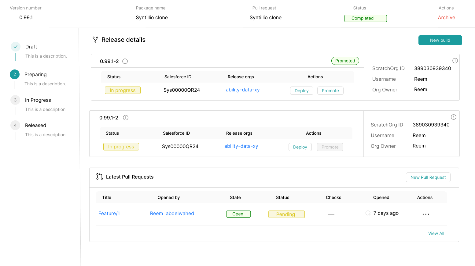The height and width of the screenshot is (266, 475).
Task: Click the branch icon next to Release details
Action: pos(95,40)
